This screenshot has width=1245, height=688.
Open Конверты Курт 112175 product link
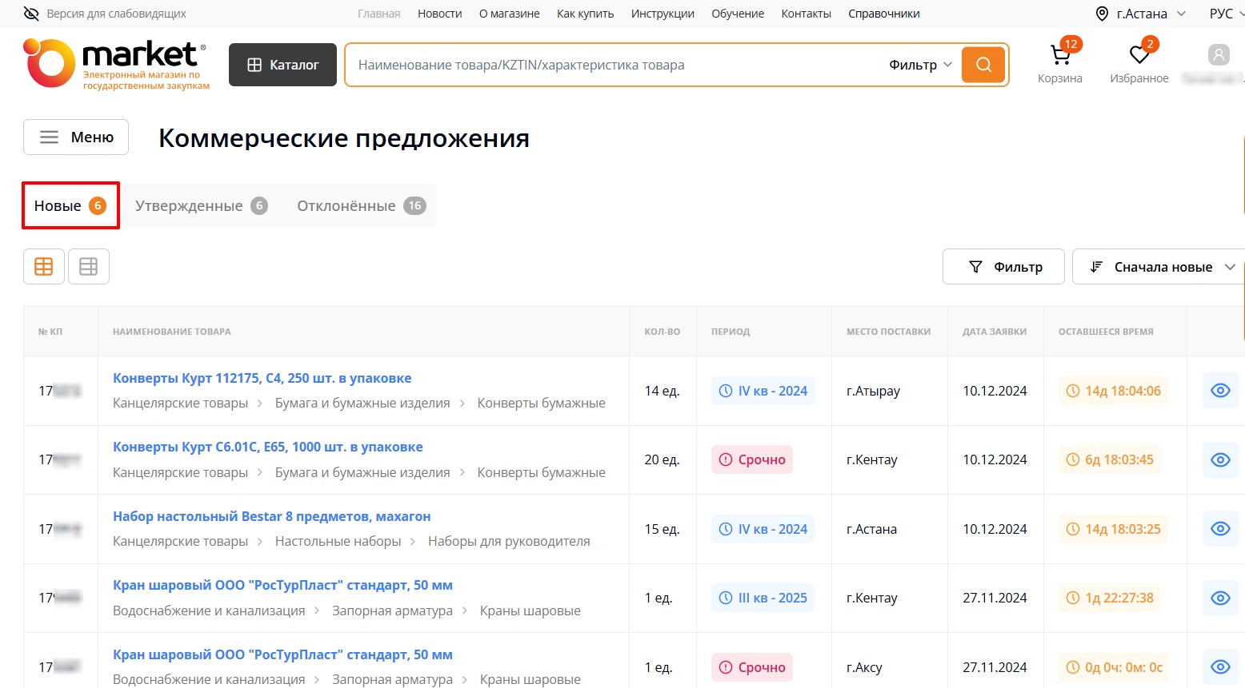[262, 378]
